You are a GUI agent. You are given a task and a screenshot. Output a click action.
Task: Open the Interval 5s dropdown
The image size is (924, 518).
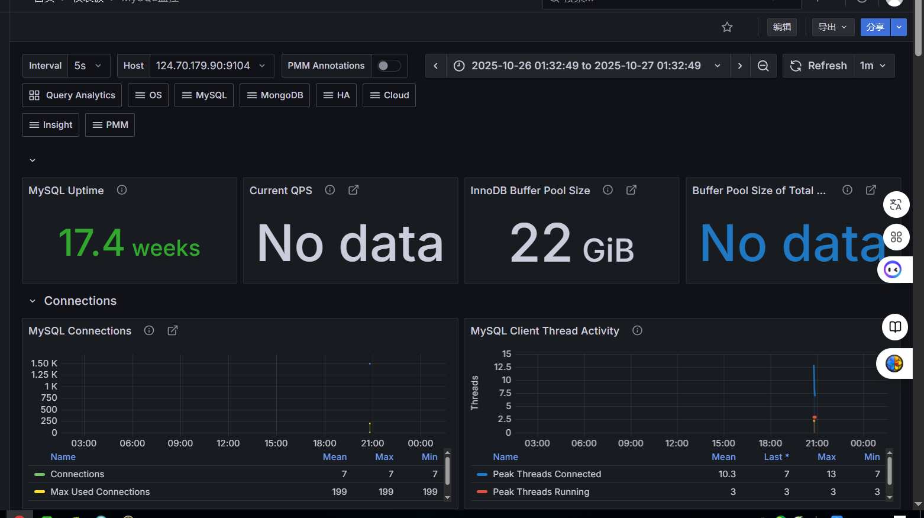(89, 66)
